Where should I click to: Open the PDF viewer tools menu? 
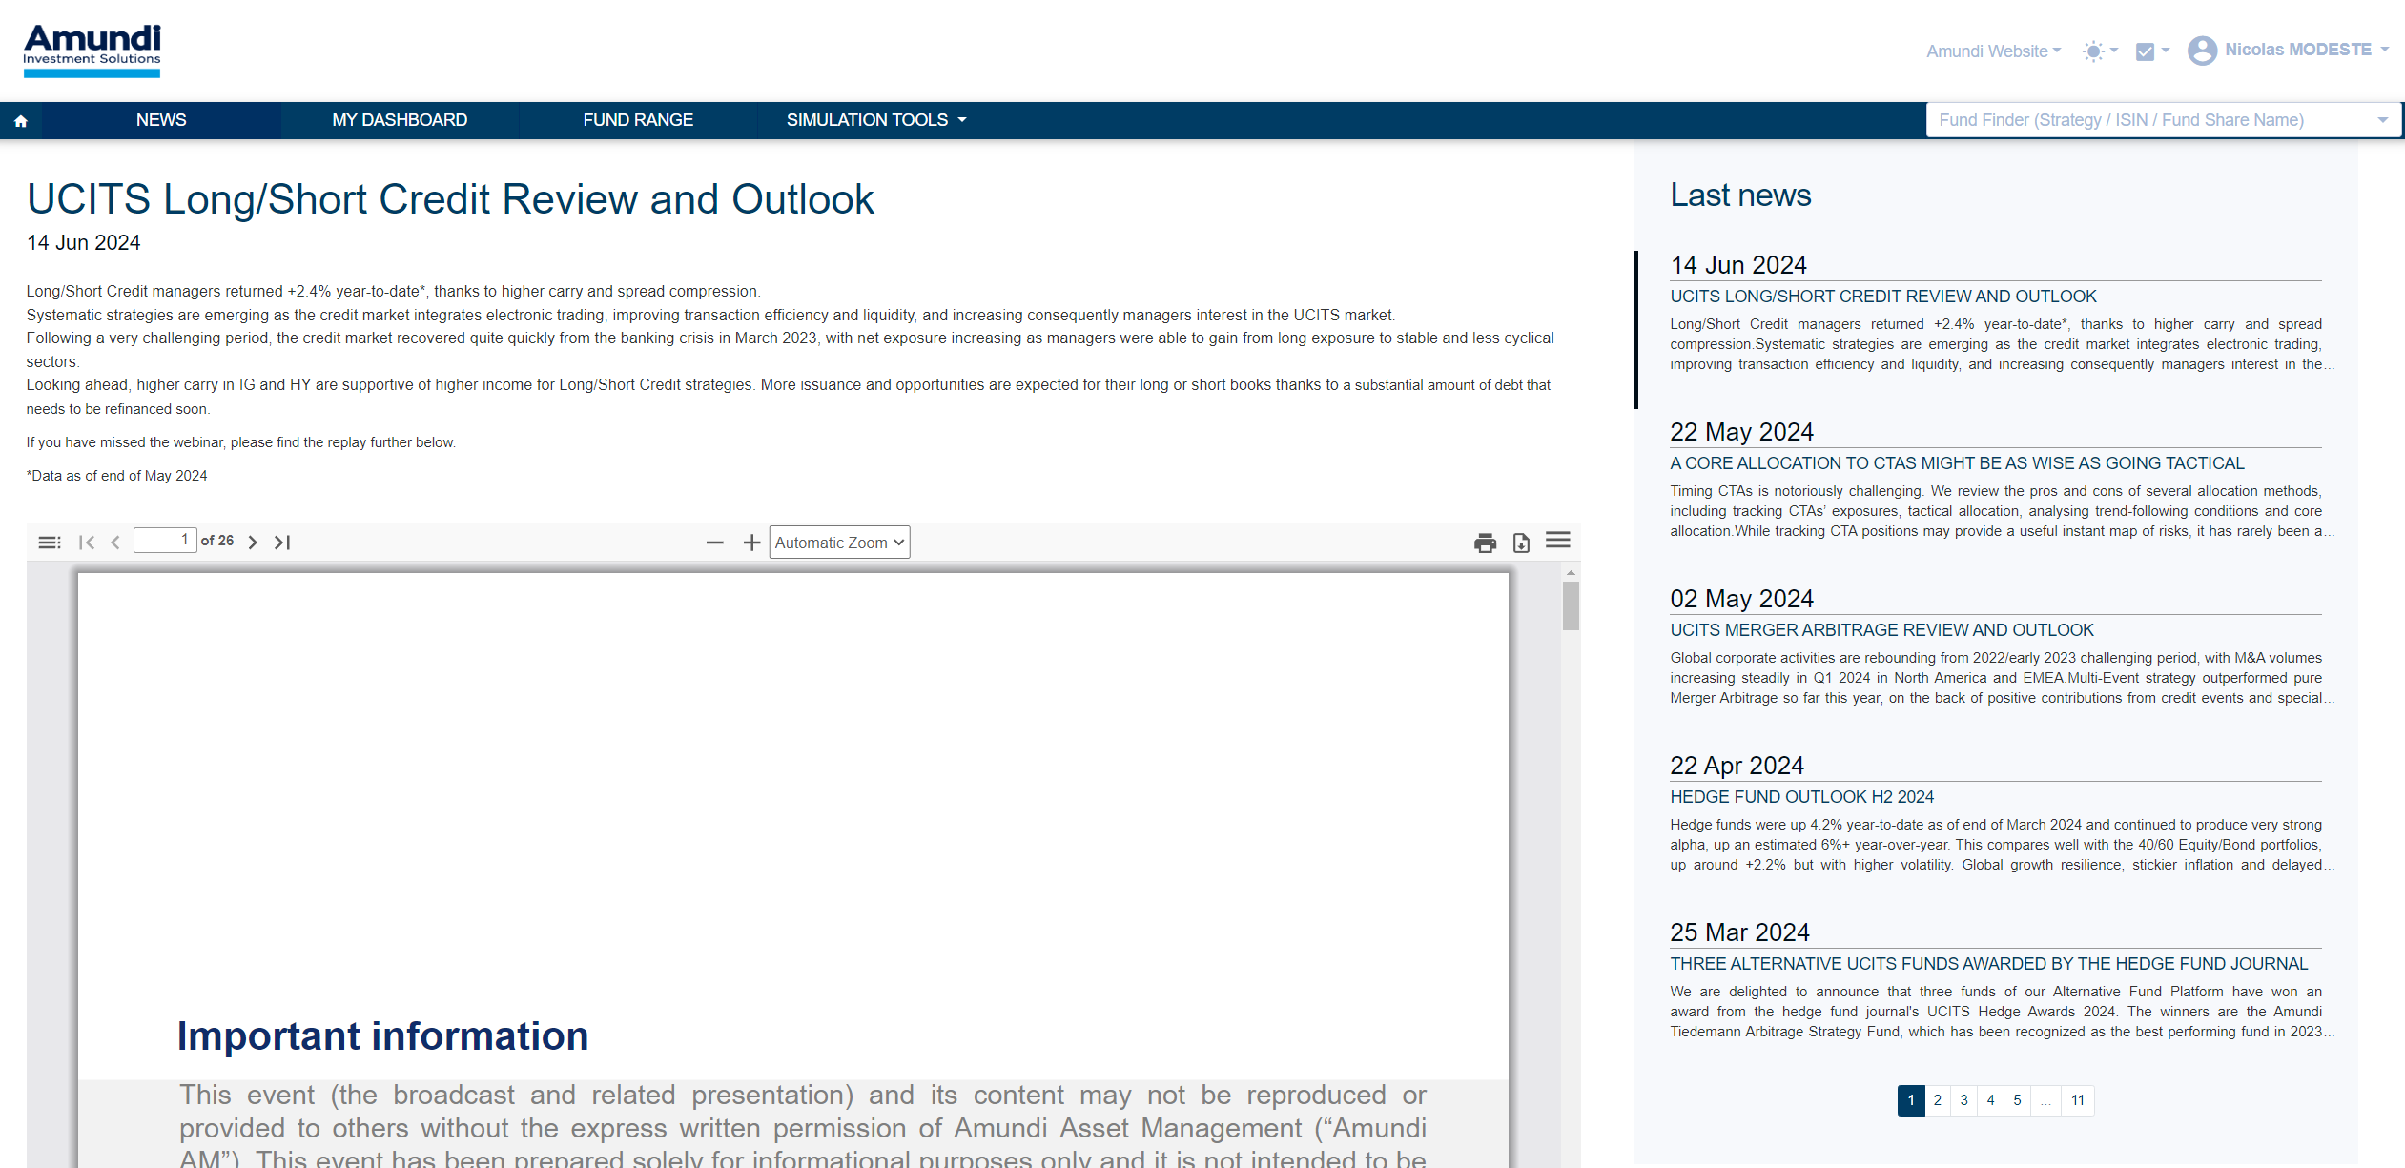pos(1558,541)
